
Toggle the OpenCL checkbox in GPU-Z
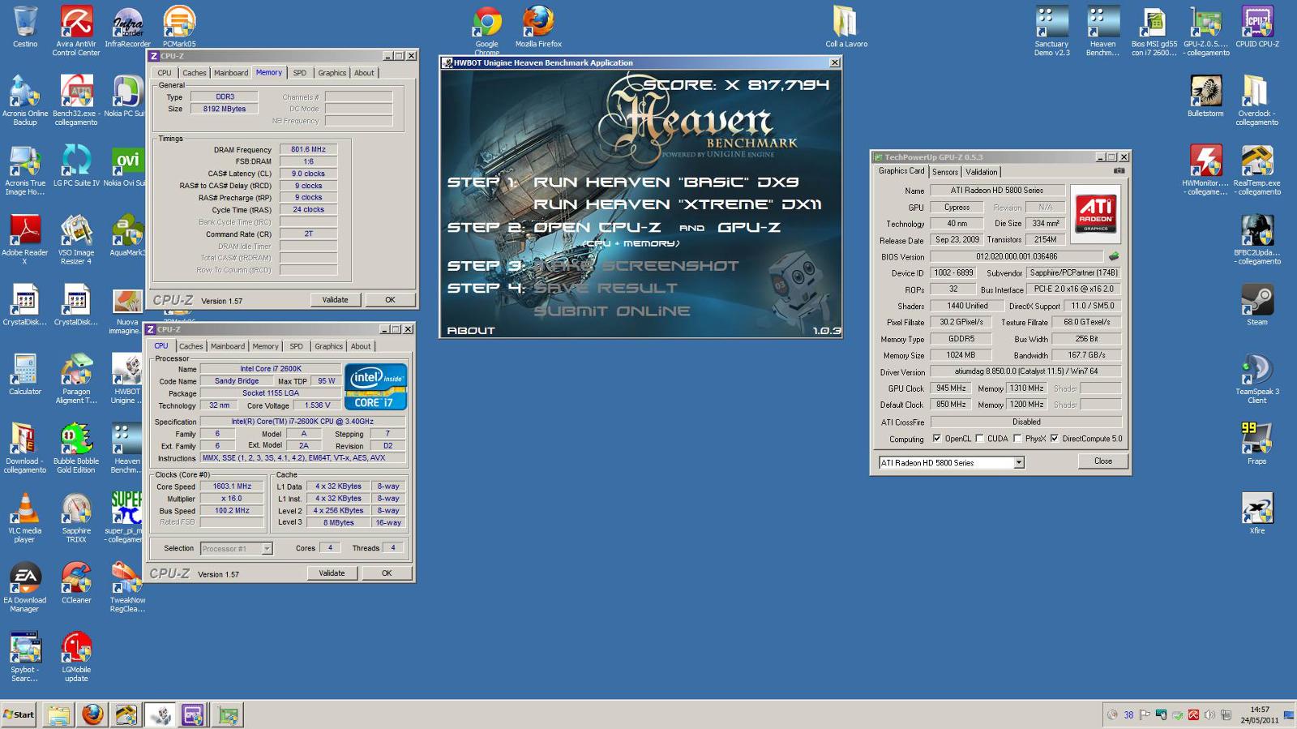(937, 439)
